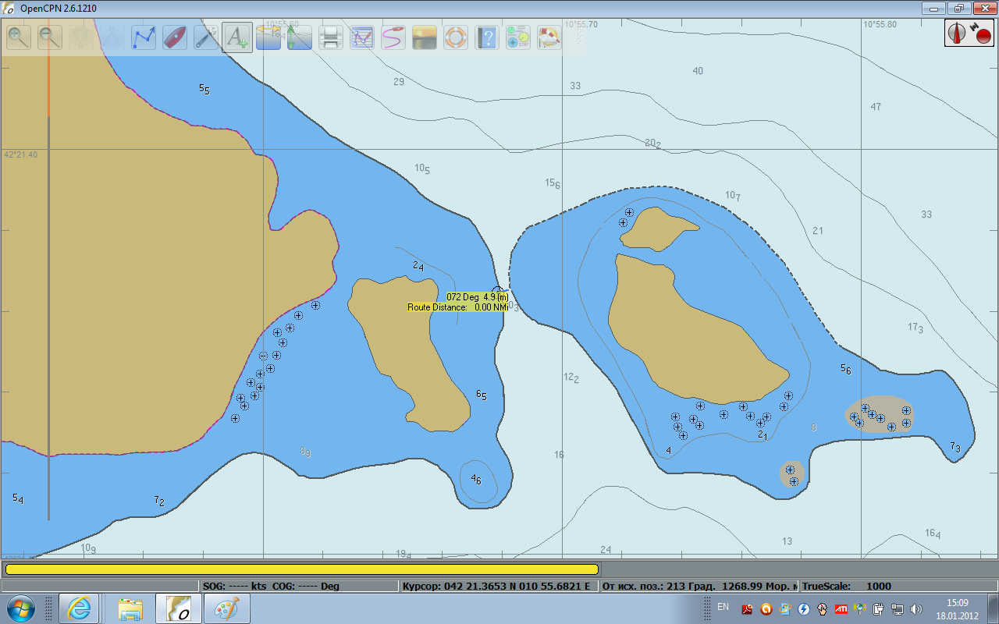Print the chart with the printer icon

point(331,37)
